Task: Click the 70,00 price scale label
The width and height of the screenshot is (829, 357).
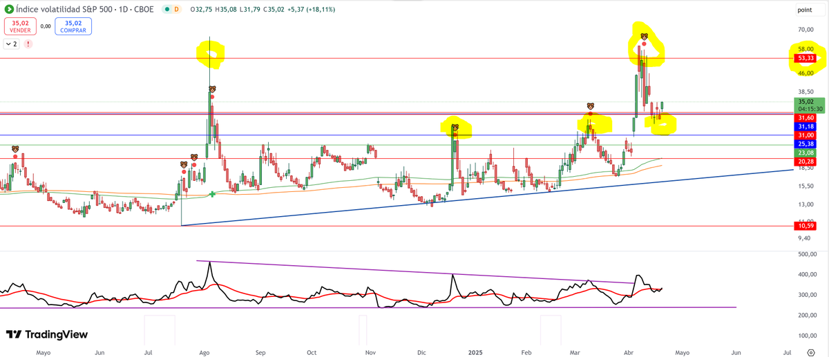Action: (x=806, y=30)
